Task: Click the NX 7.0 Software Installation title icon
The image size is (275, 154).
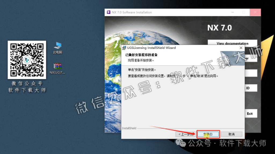Action: (x=108, y=12)
